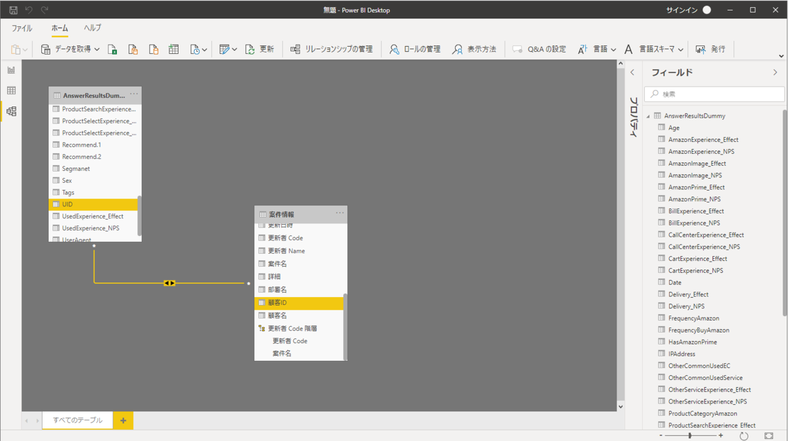The width and height of the screenshot is (788, 441).
Task: Open the Transform data pencil-table icon
Action: click(x=228, y=49)
